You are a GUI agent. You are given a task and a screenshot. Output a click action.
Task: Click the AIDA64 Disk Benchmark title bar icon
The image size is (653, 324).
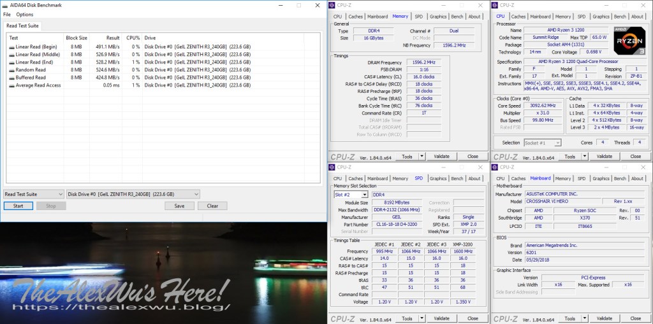pos(6,4)
